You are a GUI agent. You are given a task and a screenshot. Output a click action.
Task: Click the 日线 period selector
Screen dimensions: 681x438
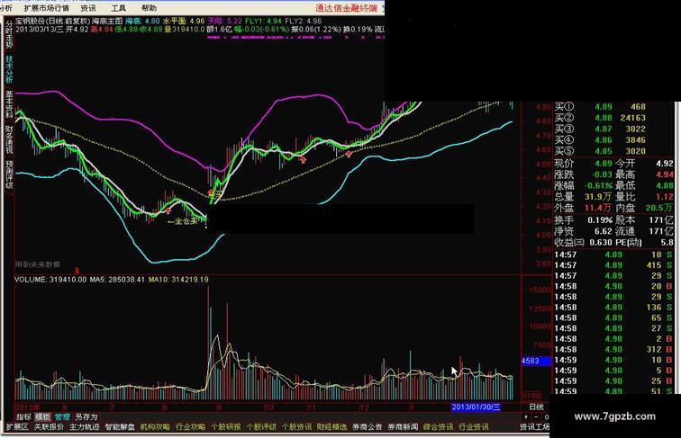tap(536, 407)
